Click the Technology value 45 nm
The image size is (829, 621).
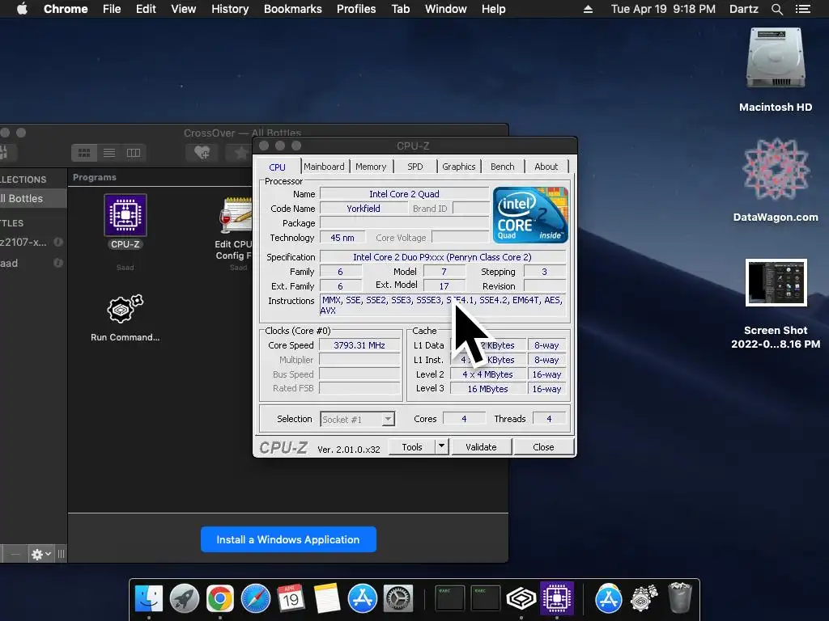click(342, 238)
